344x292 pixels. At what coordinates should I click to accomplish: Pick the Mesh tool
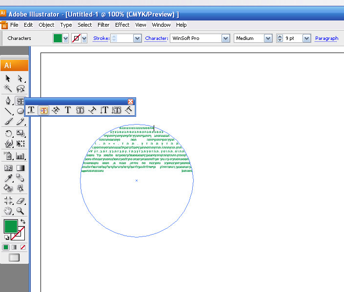[x=8, y=168]
